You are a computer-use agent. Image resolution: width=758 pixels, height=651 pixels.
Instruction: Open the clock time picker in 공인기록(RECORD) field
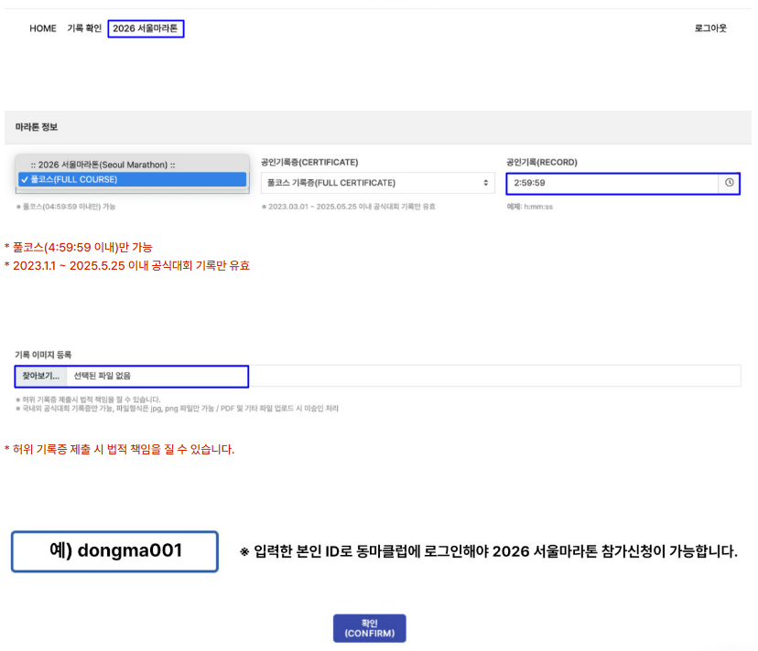tap(729, 183)
